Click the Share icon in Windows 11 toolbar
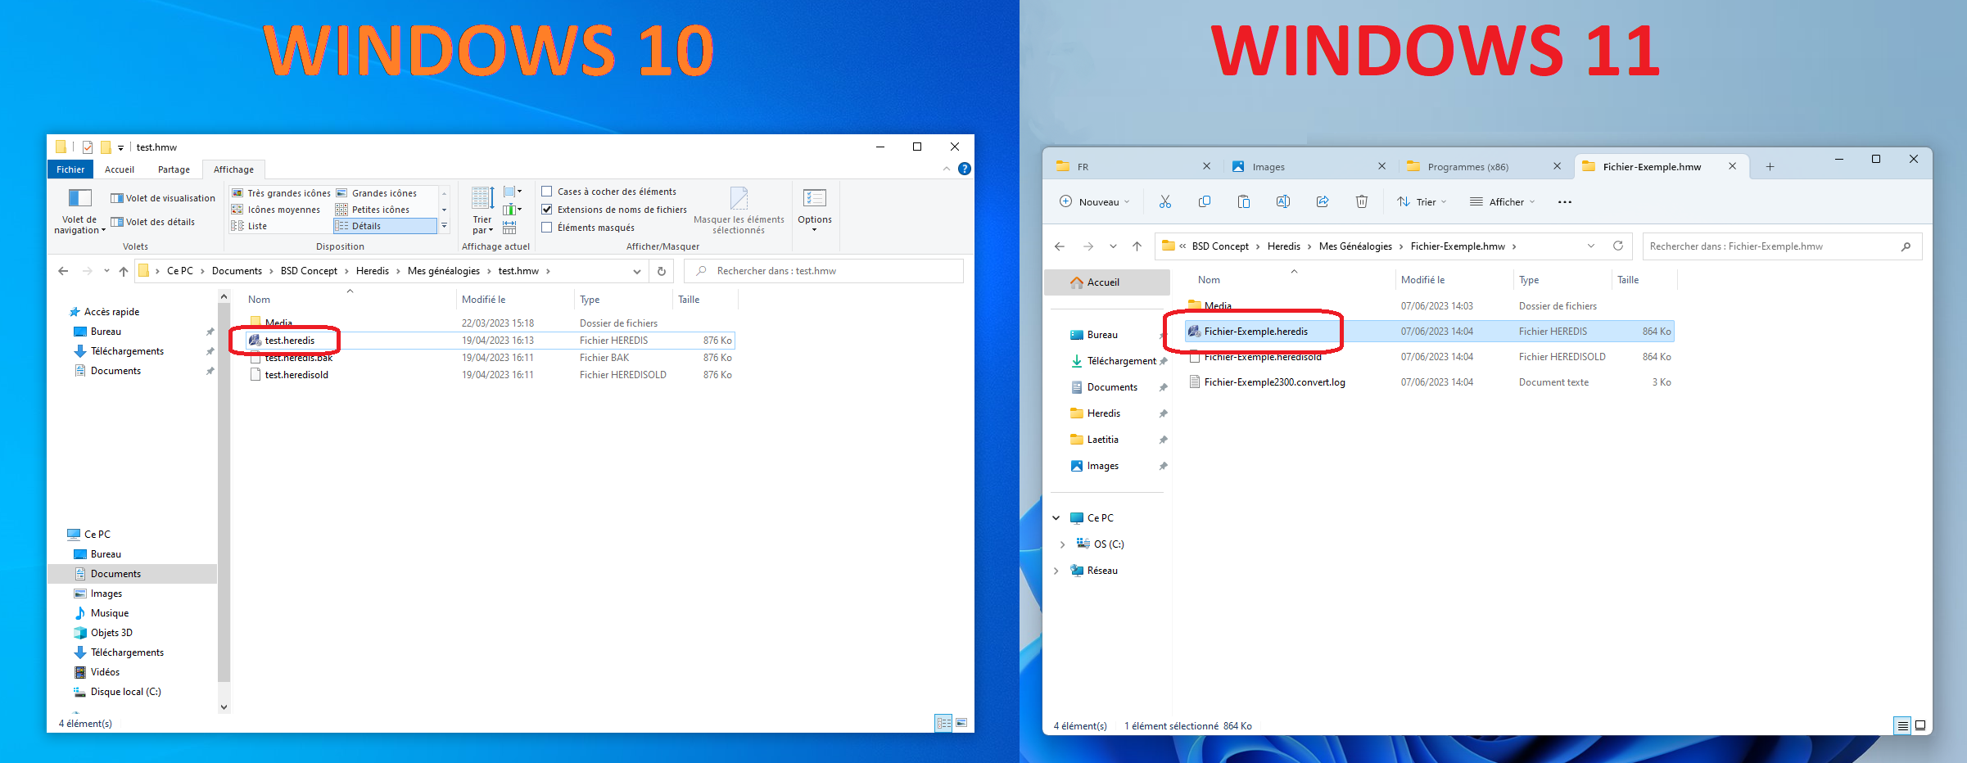Viewport: 1967px width, 763px height. [1322, 201]
